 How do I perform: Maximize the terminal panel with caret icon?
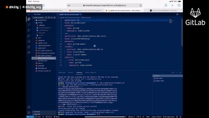(177, 72)
